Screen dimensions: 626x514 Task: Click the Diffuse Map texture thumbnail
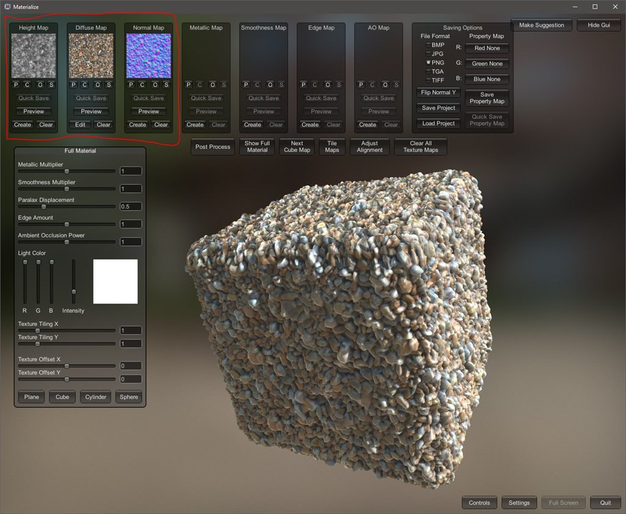coord(91,56)
